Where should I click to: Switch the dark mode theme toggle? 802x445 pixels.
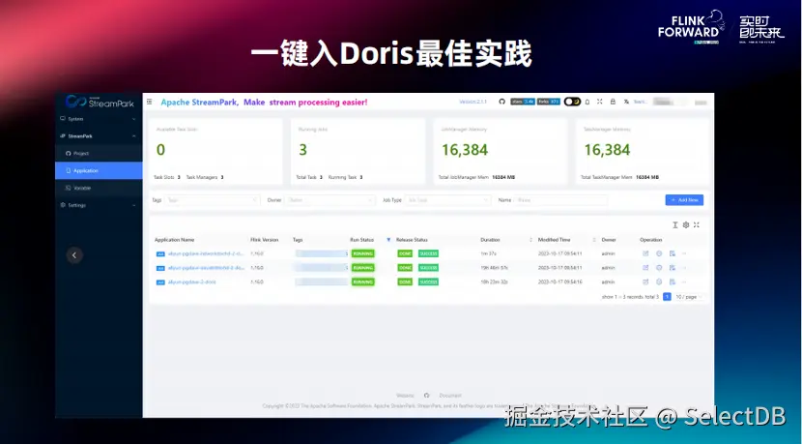pyautogui.click(x=572, y=102)
